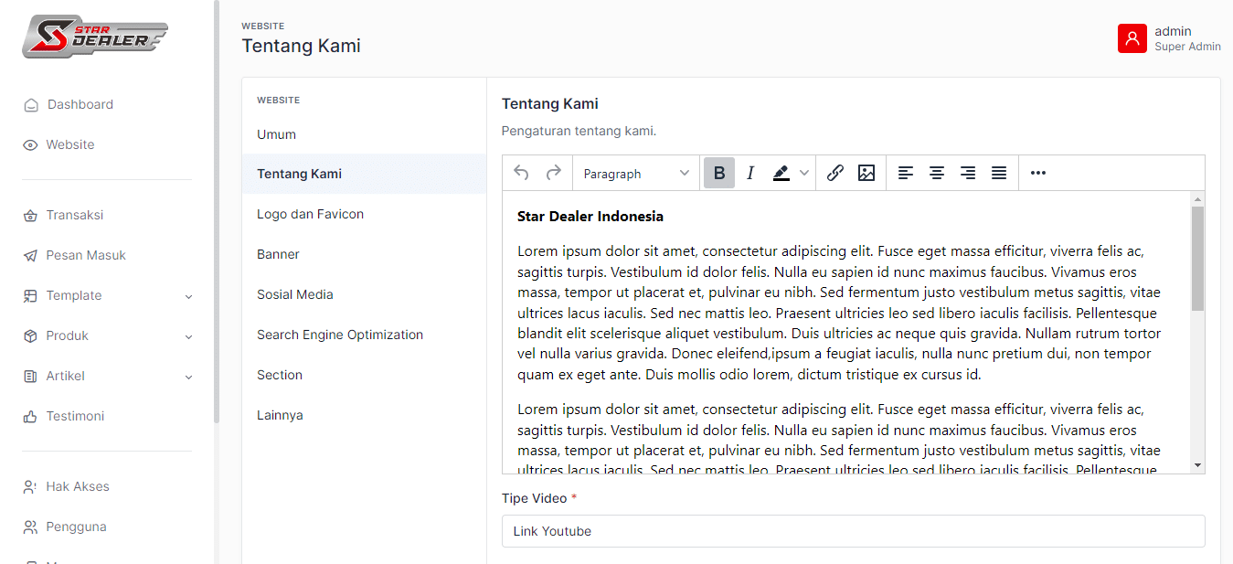Insert a link using the link icon
The width and height of the screenshot is (1233, 564).
[x=834, y=173]
